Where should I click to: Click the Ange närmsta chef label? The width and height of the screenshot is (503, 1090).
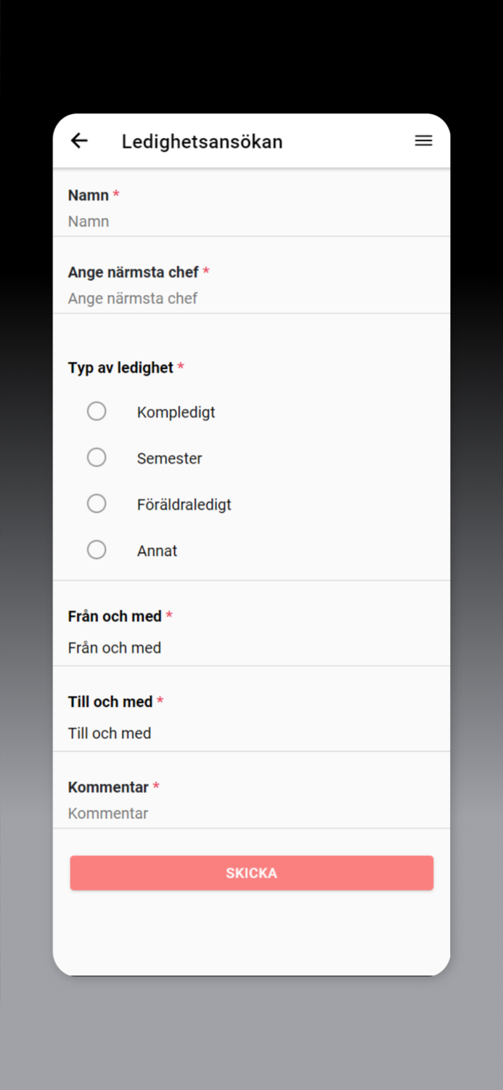133,272
